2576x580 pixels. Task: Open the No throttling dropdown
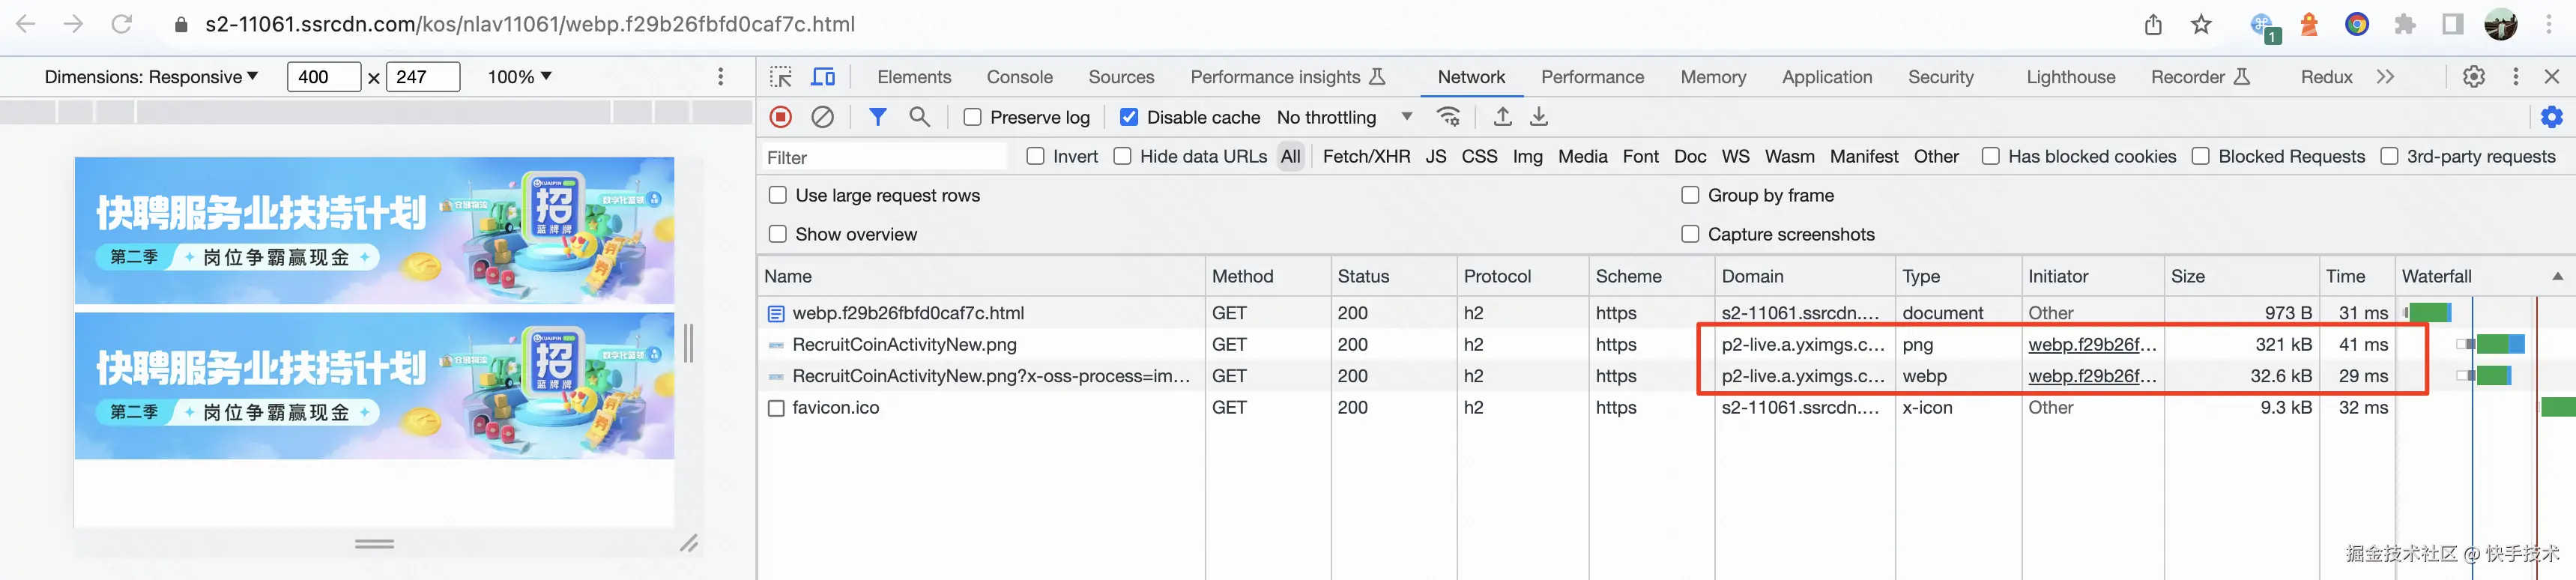point(1344,117)
